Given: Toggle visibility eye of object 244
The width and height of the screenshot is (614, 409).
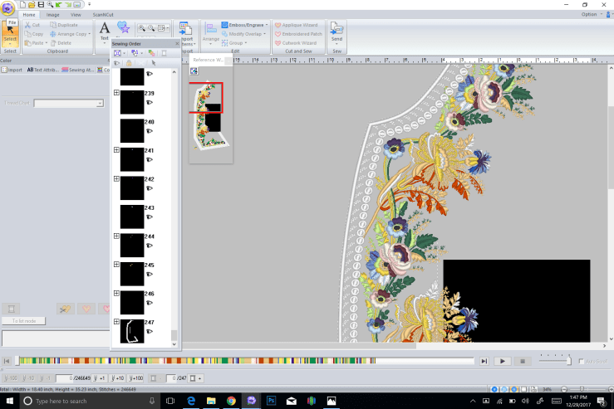Looking at the screenshot, I should pos(149,246).
